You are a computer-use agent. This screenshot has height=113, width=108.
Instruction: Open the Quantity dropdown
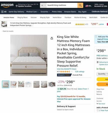tap(102, 74)
